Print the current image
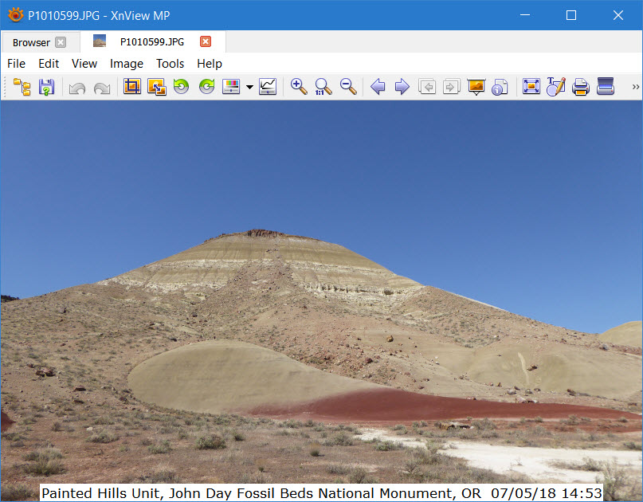This screenshot has width=643, height=502. click(581, 87)
